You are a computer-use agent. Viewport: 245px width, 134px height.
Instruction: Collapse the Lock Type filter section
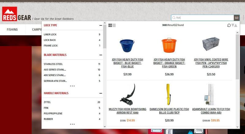click(x=101, y=25)
